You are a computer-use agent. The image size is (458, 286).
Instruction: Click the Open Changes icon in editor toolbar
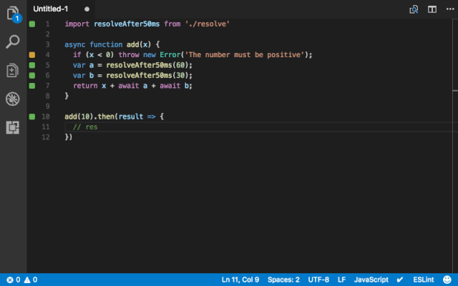[x=414, y=9]
